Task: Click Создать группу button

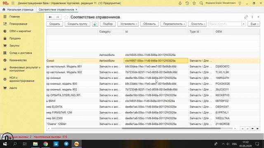Action: point(78,24)
